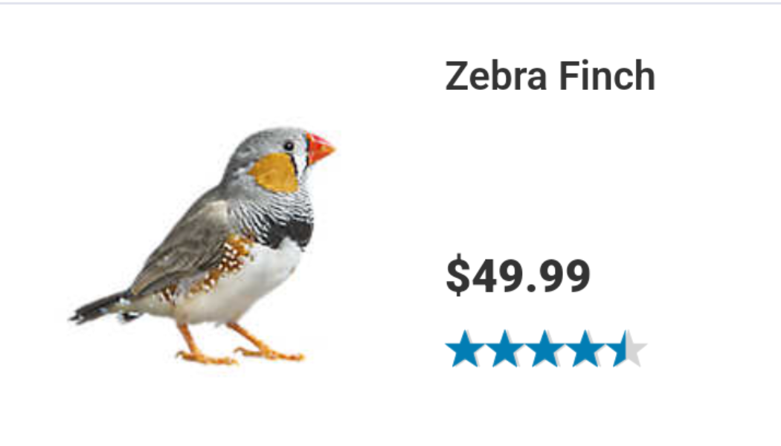Click the first blue rating star

[x=464, y=349]
